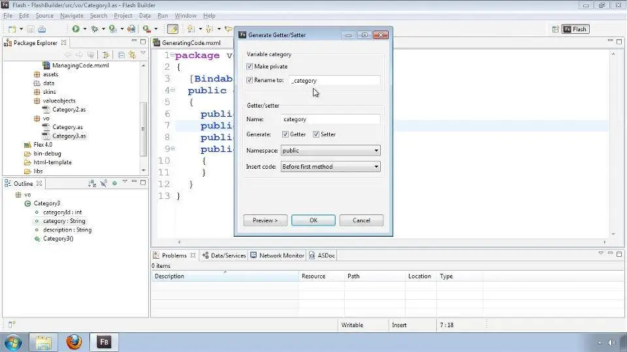Viewport: 627px width, 352px height.
Task: Open the Outline view menu triangle
Action: 125,182
